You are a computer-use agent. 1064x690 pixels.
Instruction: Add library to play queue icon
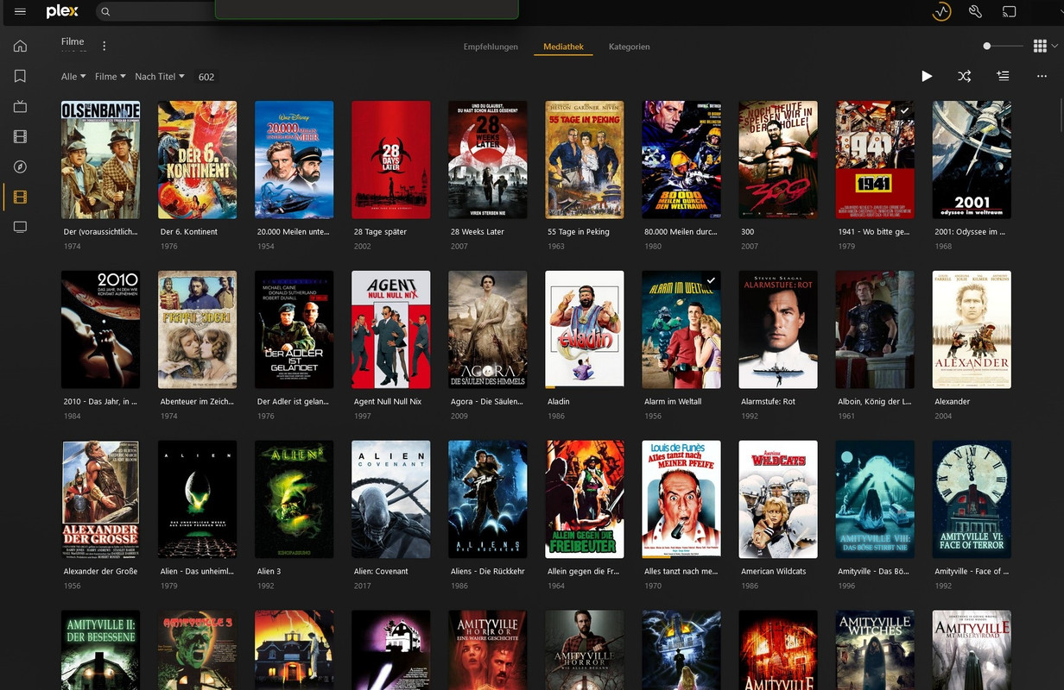(x=1003, y=77)
